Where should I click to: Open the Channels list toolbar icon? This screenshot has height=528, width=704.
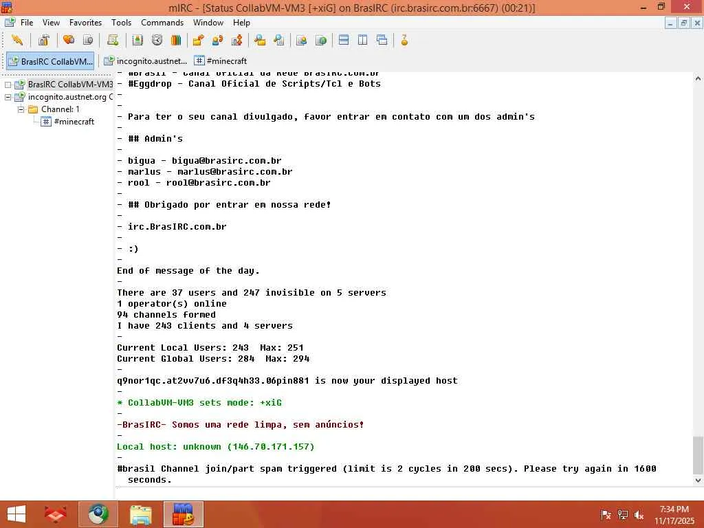(88, 41)
